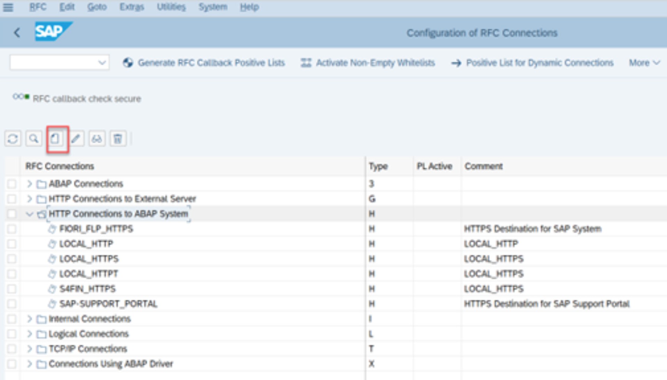
Task: Expand the TCP/IP Connections node
Action: click(30, 349)
